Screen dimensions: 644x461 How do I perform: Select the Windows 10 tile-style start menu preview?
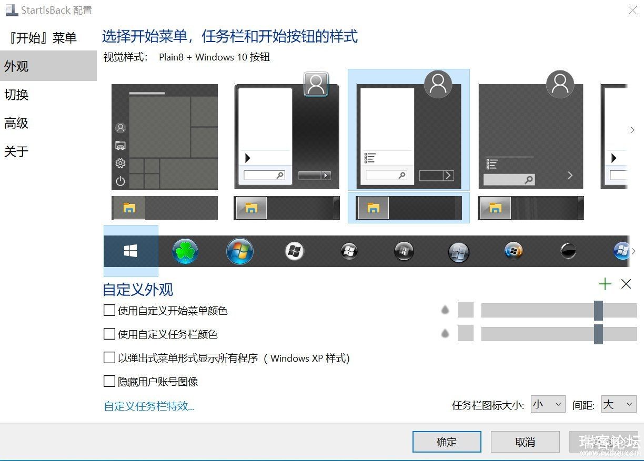(x=165, y=137)
